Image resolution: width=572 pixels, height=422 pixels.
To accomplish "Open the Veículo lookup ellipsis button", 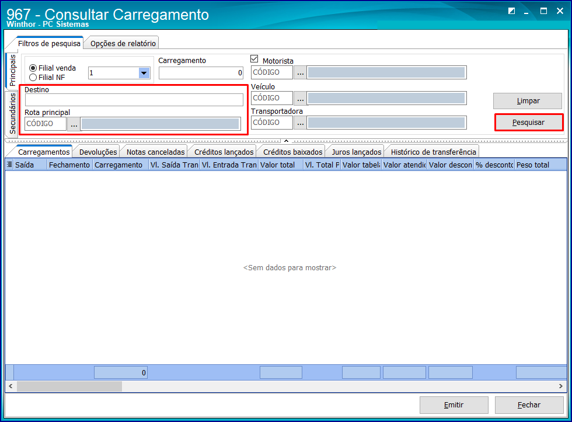I will (300, 98).
